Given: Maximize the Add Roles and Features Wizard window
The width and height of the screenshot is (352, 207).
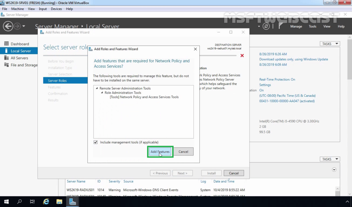Looking at the screenshot, I should (x=231, y=32).
